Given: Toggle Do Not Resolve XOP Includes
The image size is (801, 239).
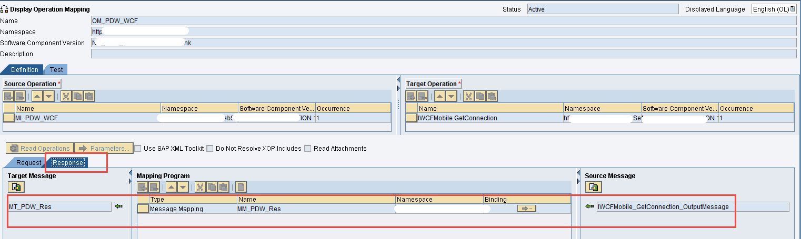Looking at the screenshot, I should click(210, 149).
